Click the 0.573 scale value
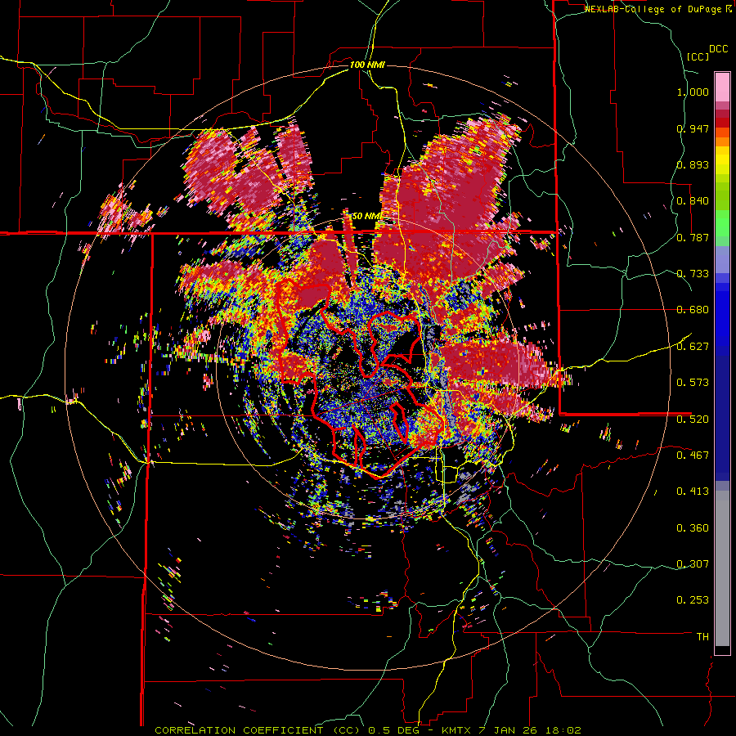 (693, 383)
